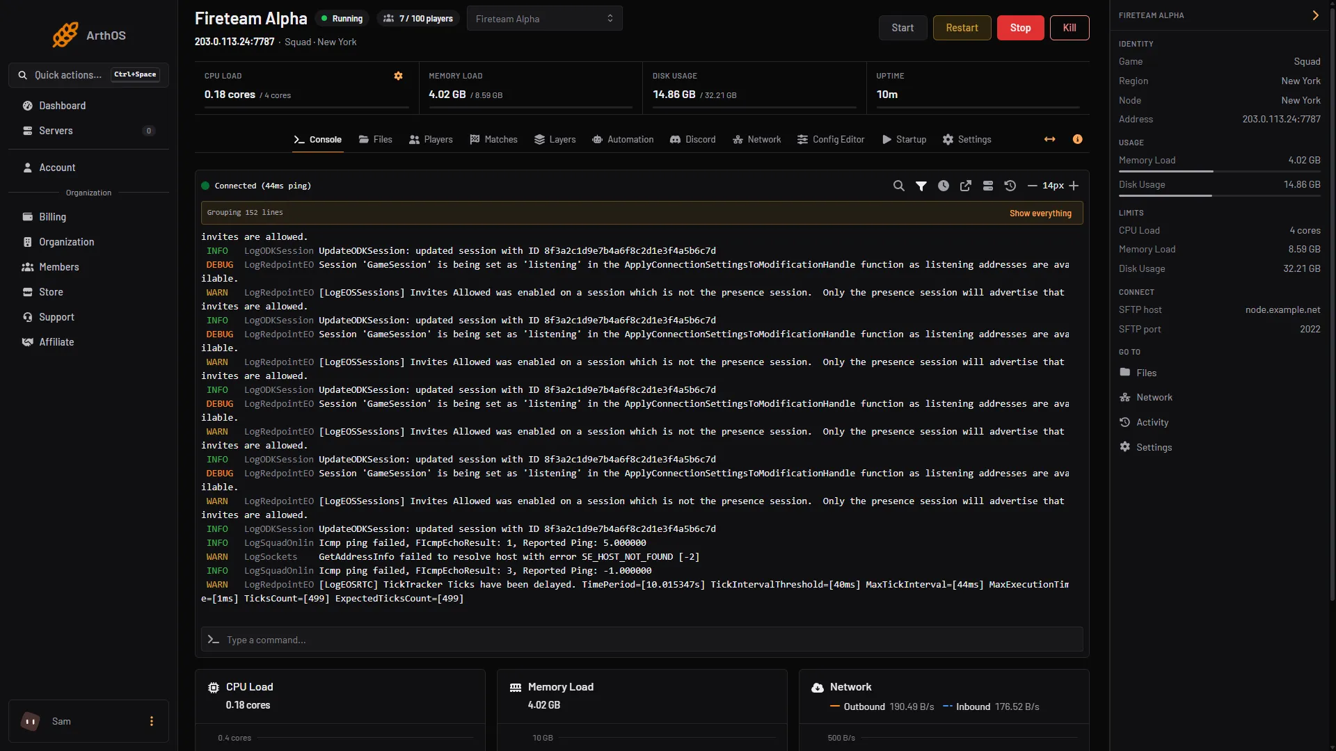This screenshot has height=751, width=1336.
Task: Click SFTP port value 2022
Action: tap(1310, 330)
